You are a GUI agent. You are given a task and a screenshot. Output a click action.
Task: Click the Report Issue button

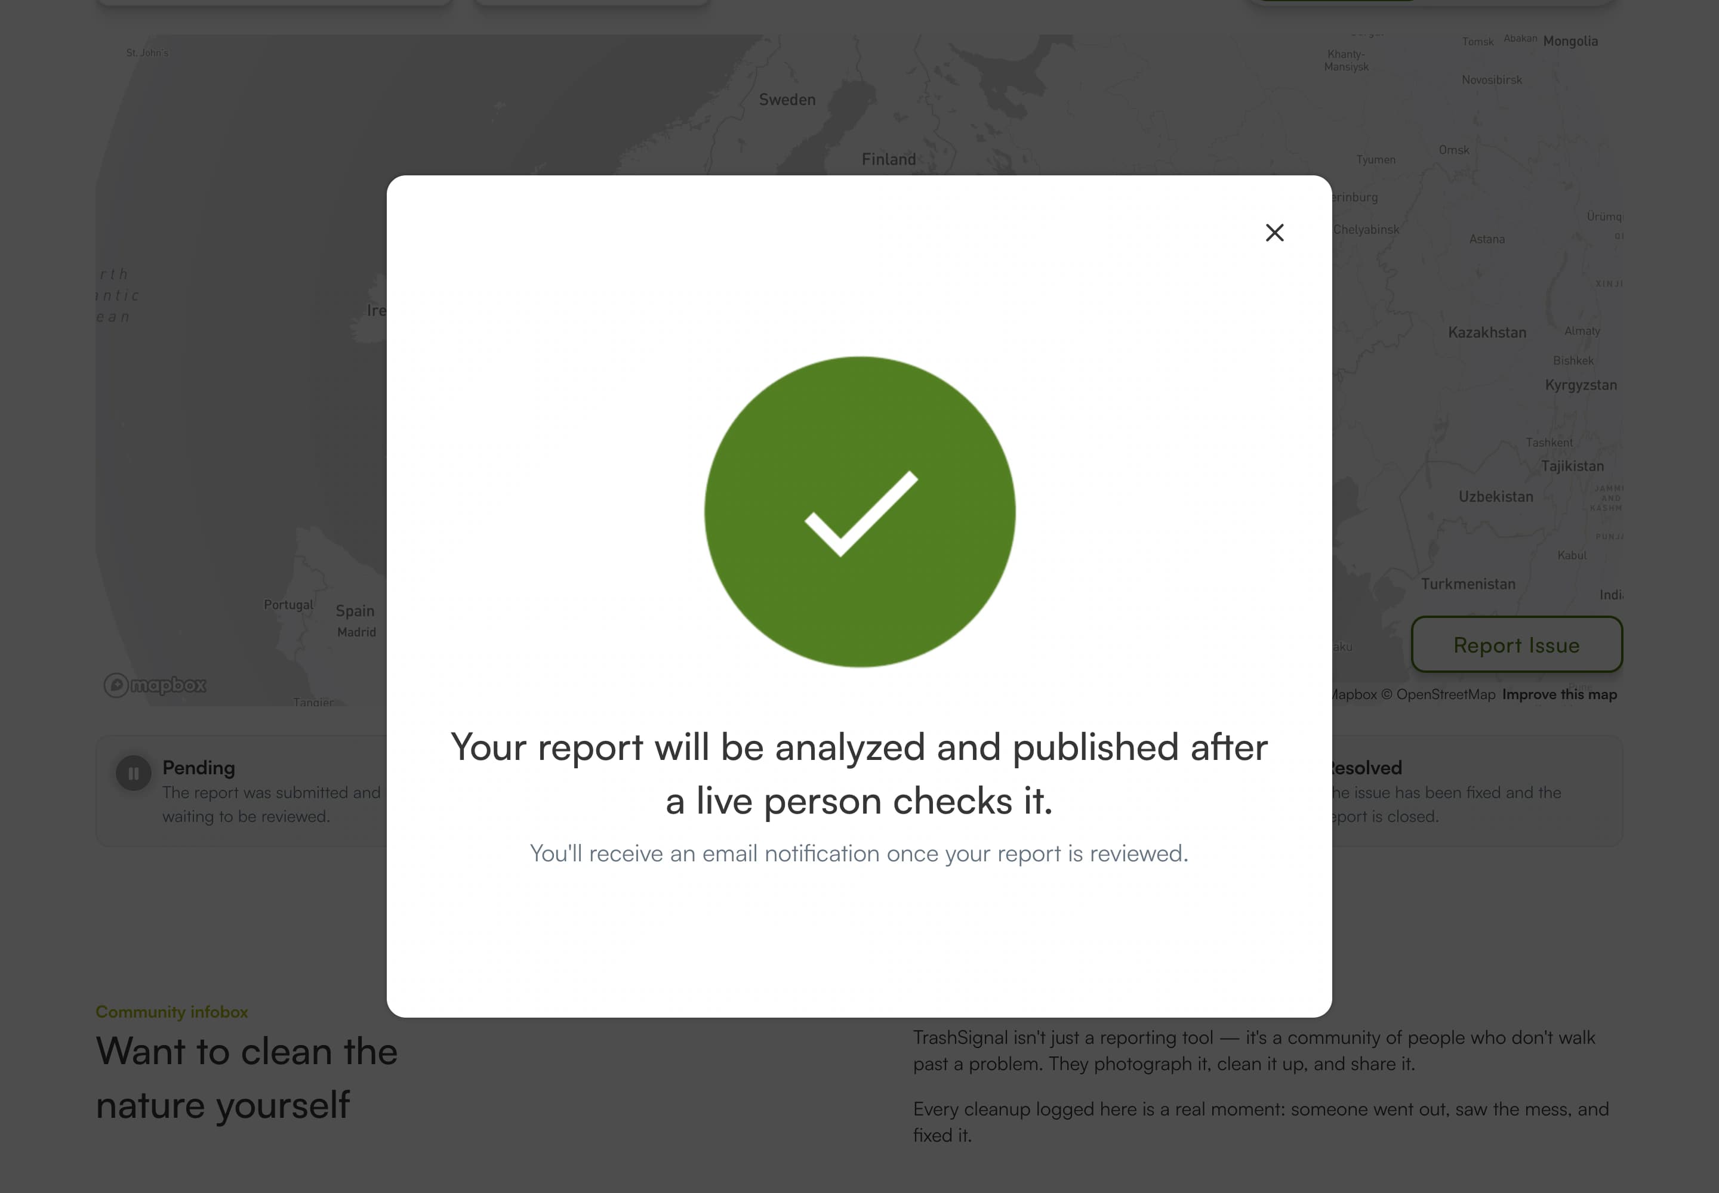[1516, 644]
